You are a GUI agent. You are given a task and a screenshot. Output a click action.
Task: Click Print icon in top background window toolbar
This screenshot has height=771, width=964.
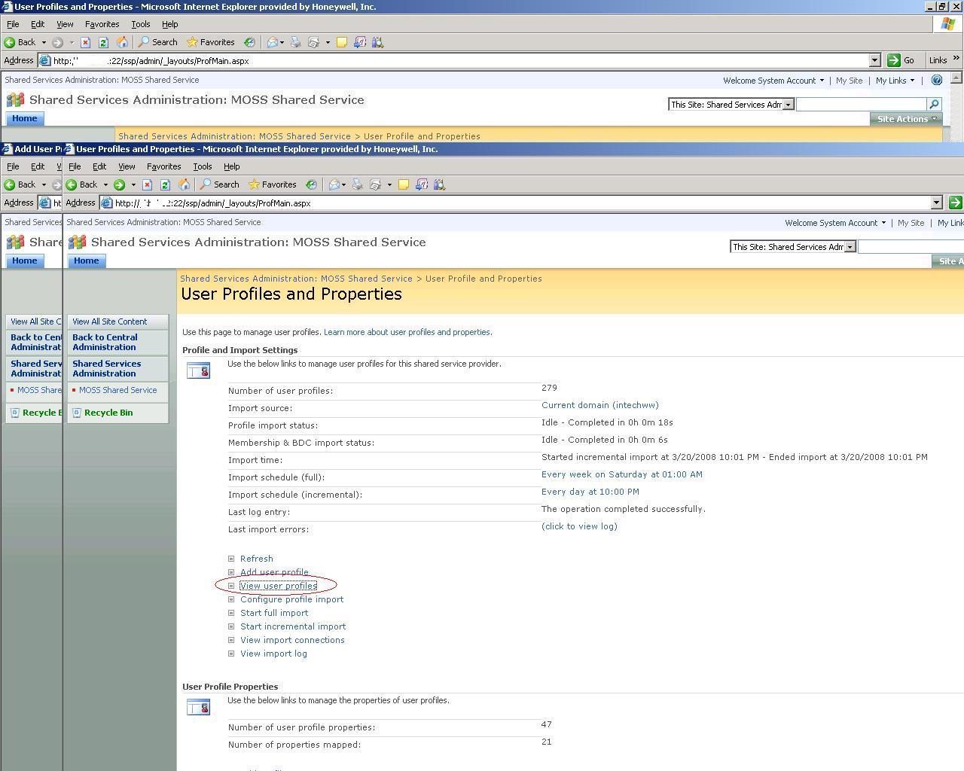tap(295, 42)
